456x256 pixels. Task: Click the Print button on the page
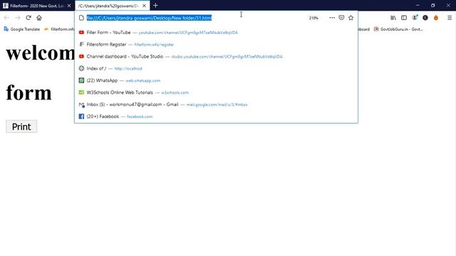(x=21, y=127)
